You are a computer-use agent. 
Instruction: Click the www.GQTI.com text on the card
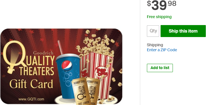click(31, 99)
